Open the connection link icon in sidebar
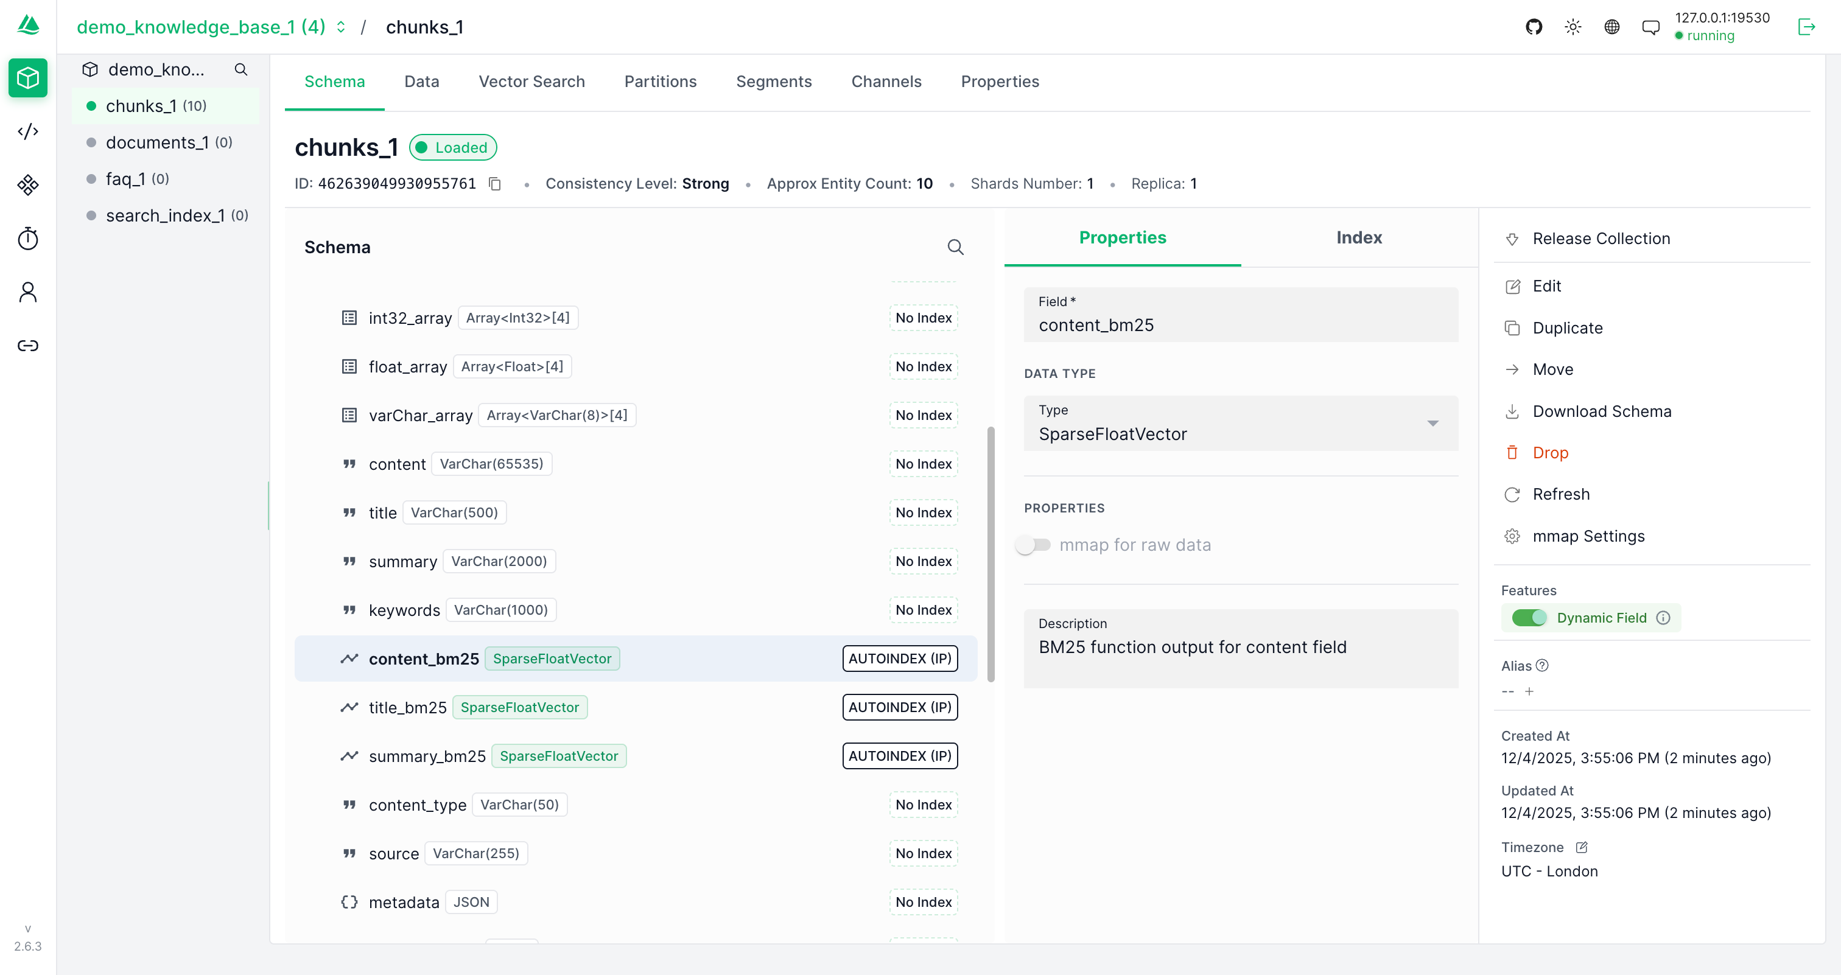 point(27,345)
